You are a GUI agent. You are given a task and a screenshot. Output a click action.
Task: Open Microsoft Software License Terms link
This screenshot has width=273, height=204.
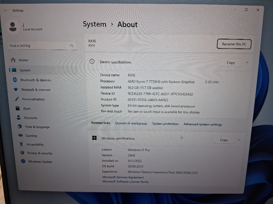click(125, 182)
